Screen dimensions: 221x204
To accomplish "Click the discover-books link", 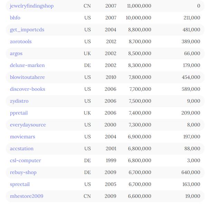I will click(x=28, y=89).
